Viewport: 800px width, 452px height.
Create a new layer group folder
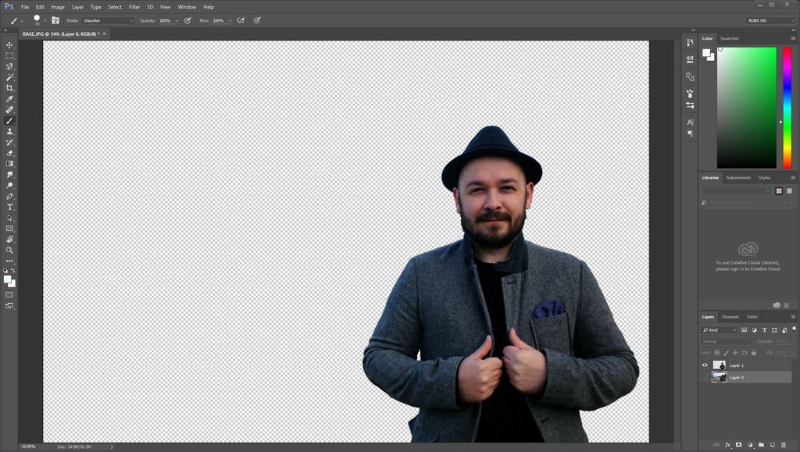click(761, 444)
